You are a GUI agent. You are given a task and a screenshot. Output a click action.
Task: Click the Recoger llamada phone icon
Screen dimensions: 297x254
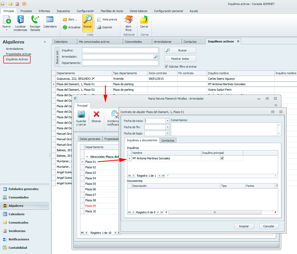point(35,20)
